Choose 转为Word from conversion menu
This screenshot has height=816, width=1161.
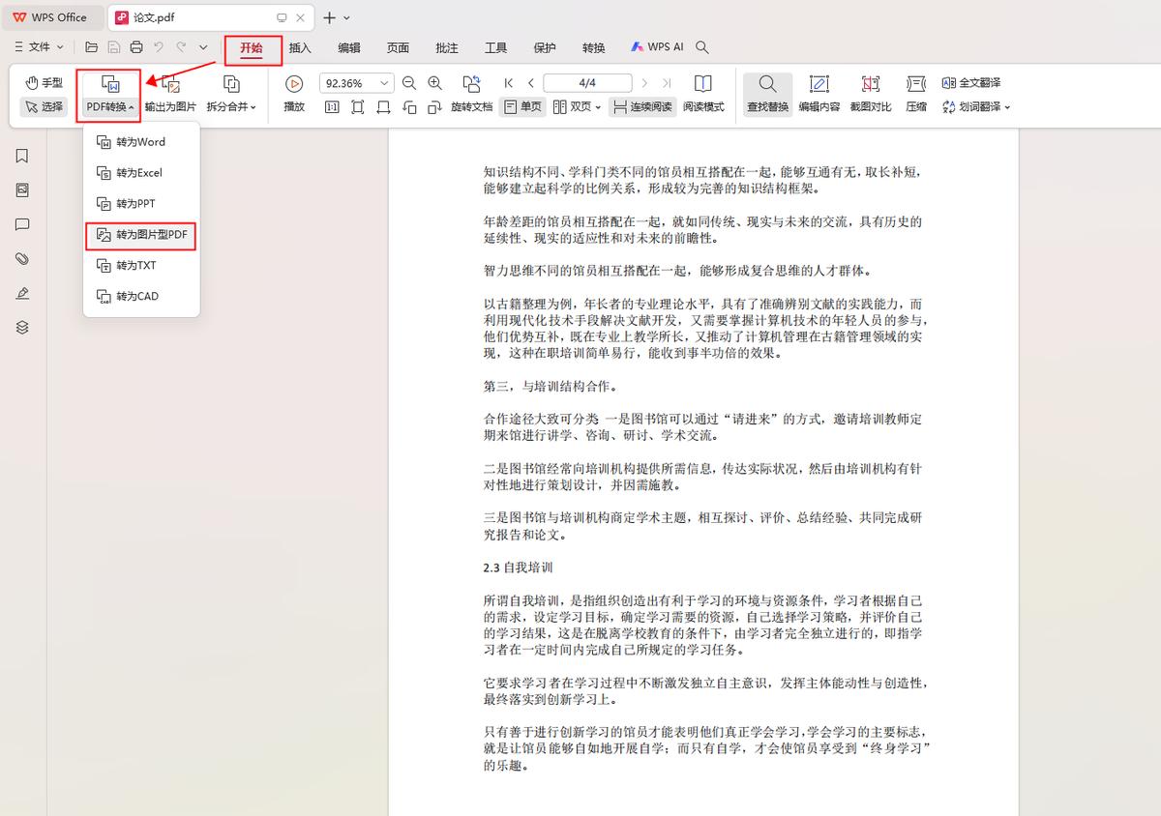[140, 141]
